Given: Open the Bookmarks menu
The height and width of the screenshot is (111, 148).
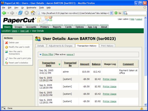Looking at the screenshot, I should [x=31, y=8].
